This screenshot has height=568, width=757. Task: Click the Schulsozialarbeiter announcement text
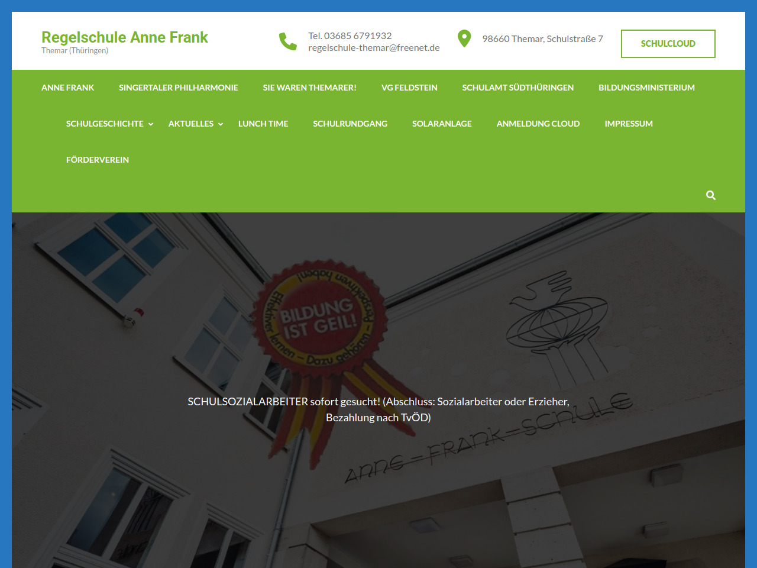pyautogui.click(x=378, y=409)
